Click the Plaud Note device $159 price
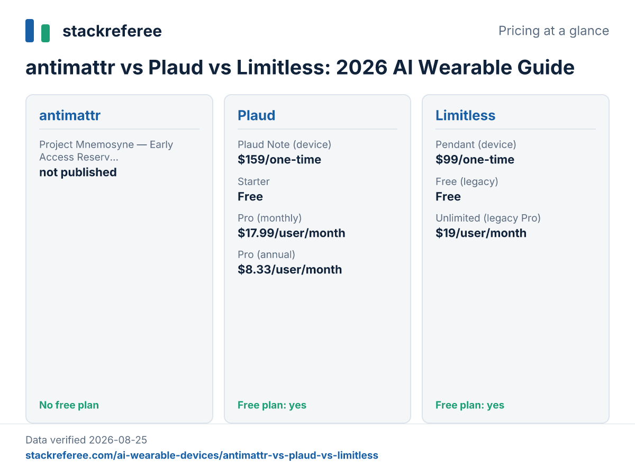635x476 pixels. click(279, 160)
